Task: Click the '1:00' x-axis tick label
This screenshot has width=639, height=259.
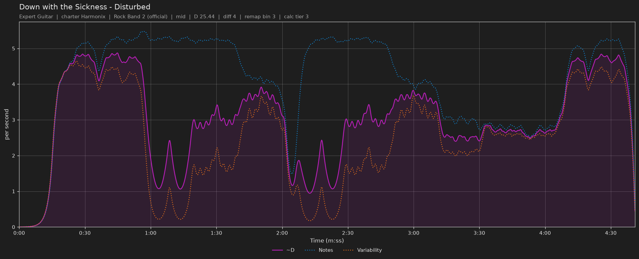Action: pos(151,233)
